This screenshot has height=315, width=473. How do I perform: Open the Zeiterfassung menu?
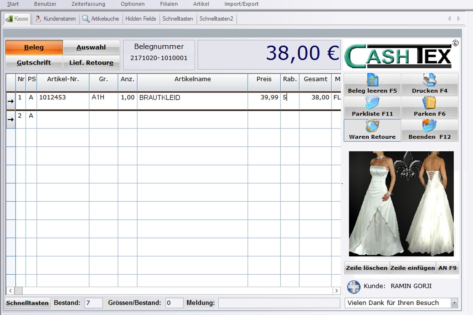pyautogui.click(x=88, y=4)
